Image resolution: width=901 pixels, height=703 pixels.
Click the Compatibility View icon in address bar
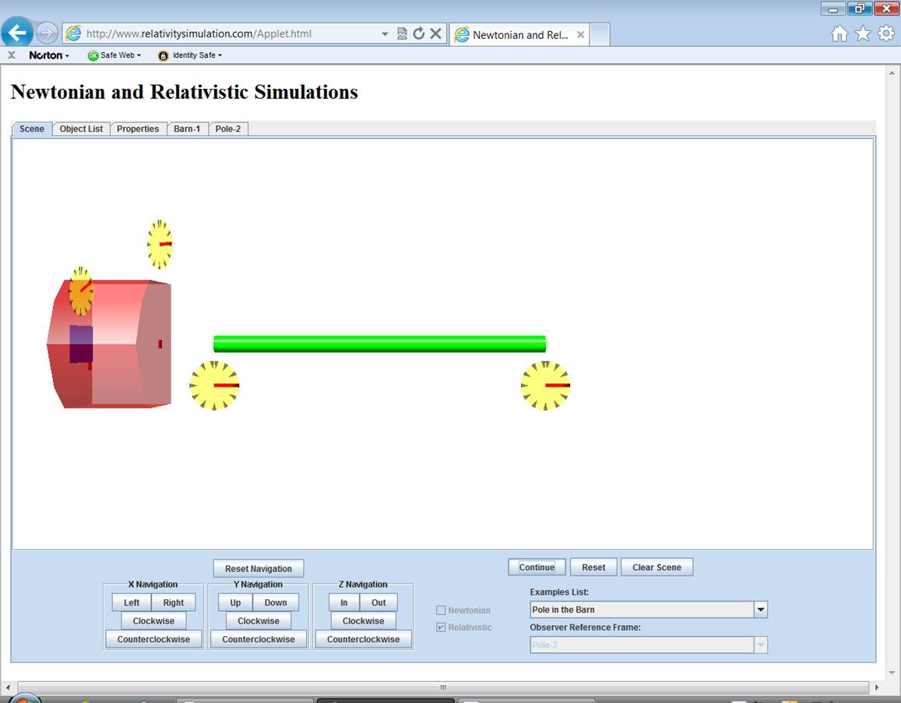click(402, 34)
